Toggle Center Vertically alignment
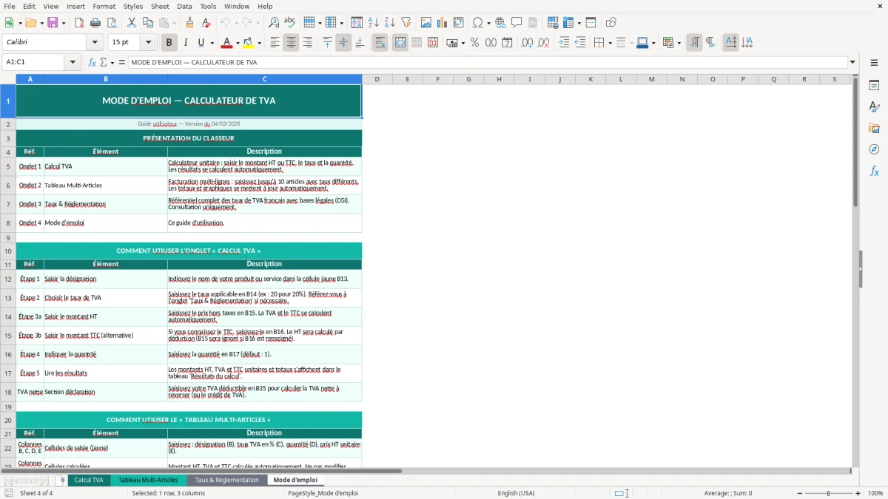888x499 pixels. pyautogui.click(x=343, y=43)
